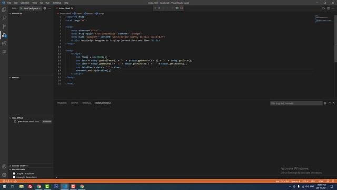The height and width of the screenshot is (190, 337).
Task: Click the html breadcrumb item
Action: tap(77, 13)
